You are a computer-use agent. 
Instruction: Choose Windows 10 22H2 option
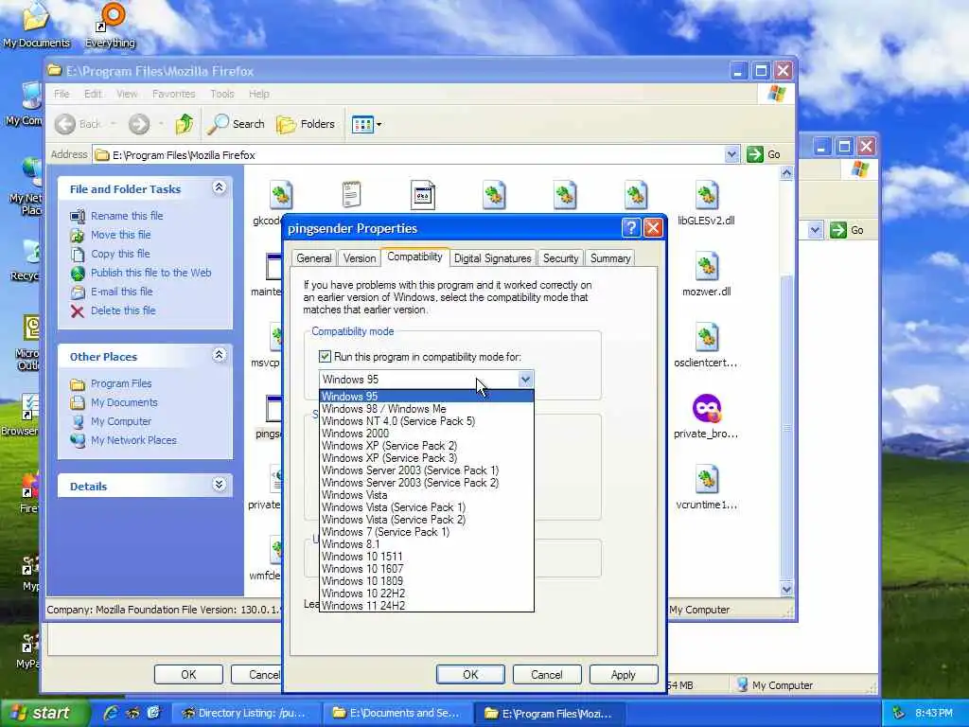click(x=427, y=594)
